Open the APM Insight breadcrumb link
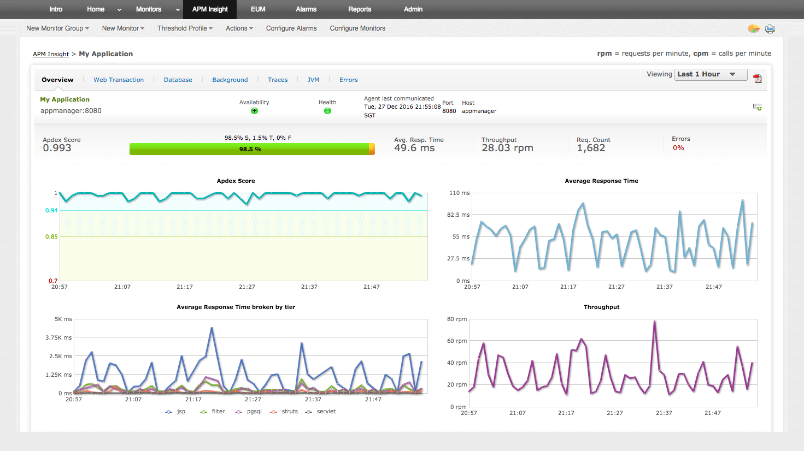 point(50,54)
